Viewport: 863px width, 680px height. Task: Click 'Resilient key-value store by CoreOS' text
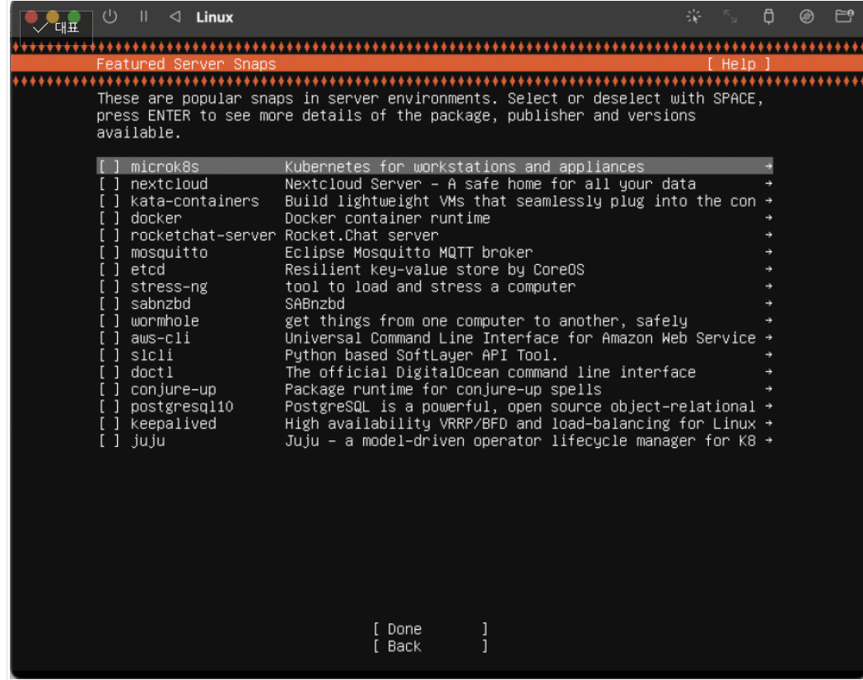click(x=435, y=269)
